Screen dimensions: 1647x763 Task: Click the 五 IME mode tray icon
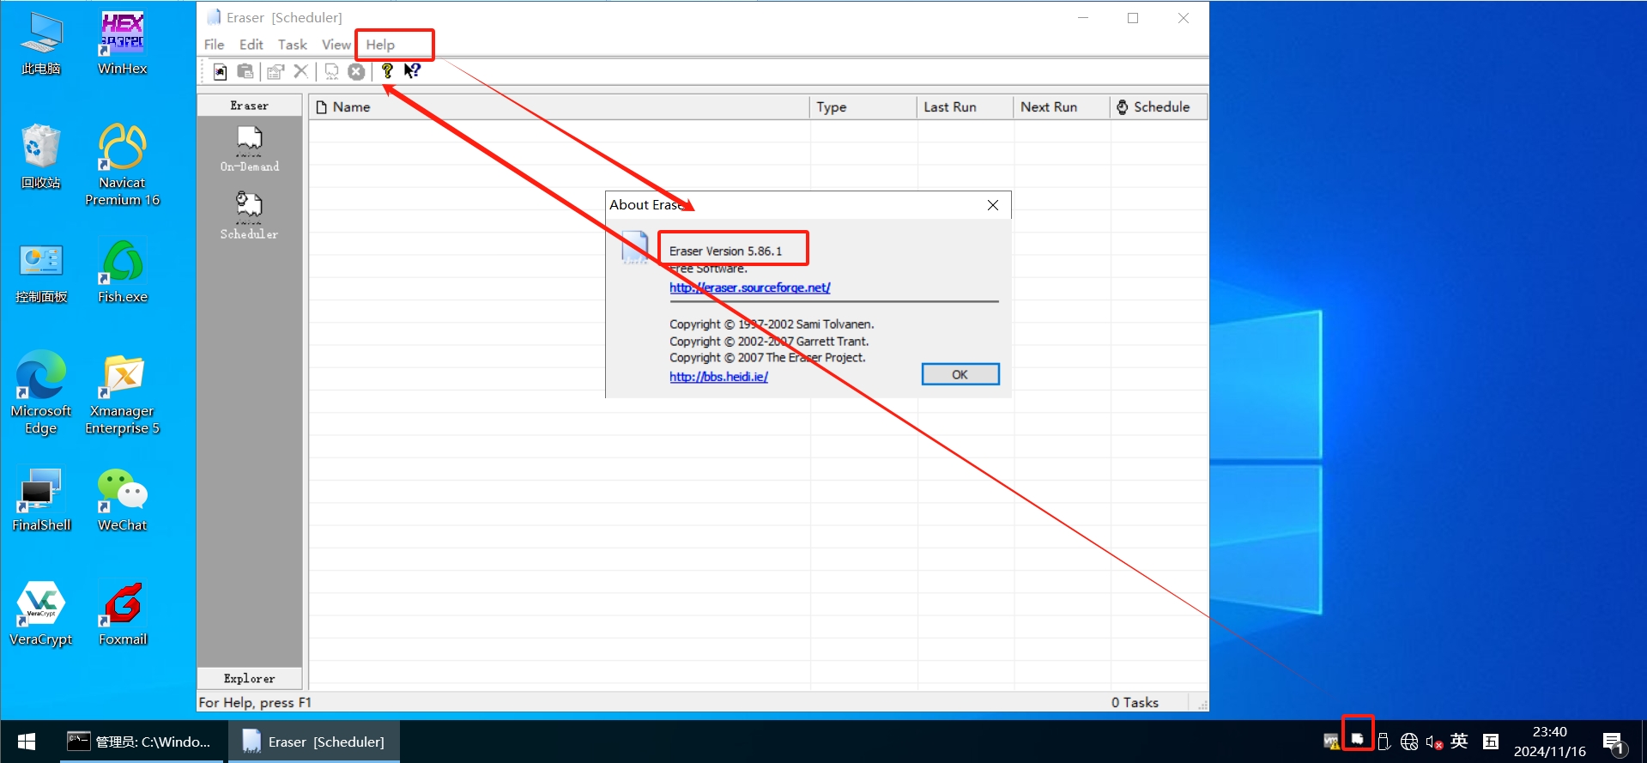tap(1491, 742)
